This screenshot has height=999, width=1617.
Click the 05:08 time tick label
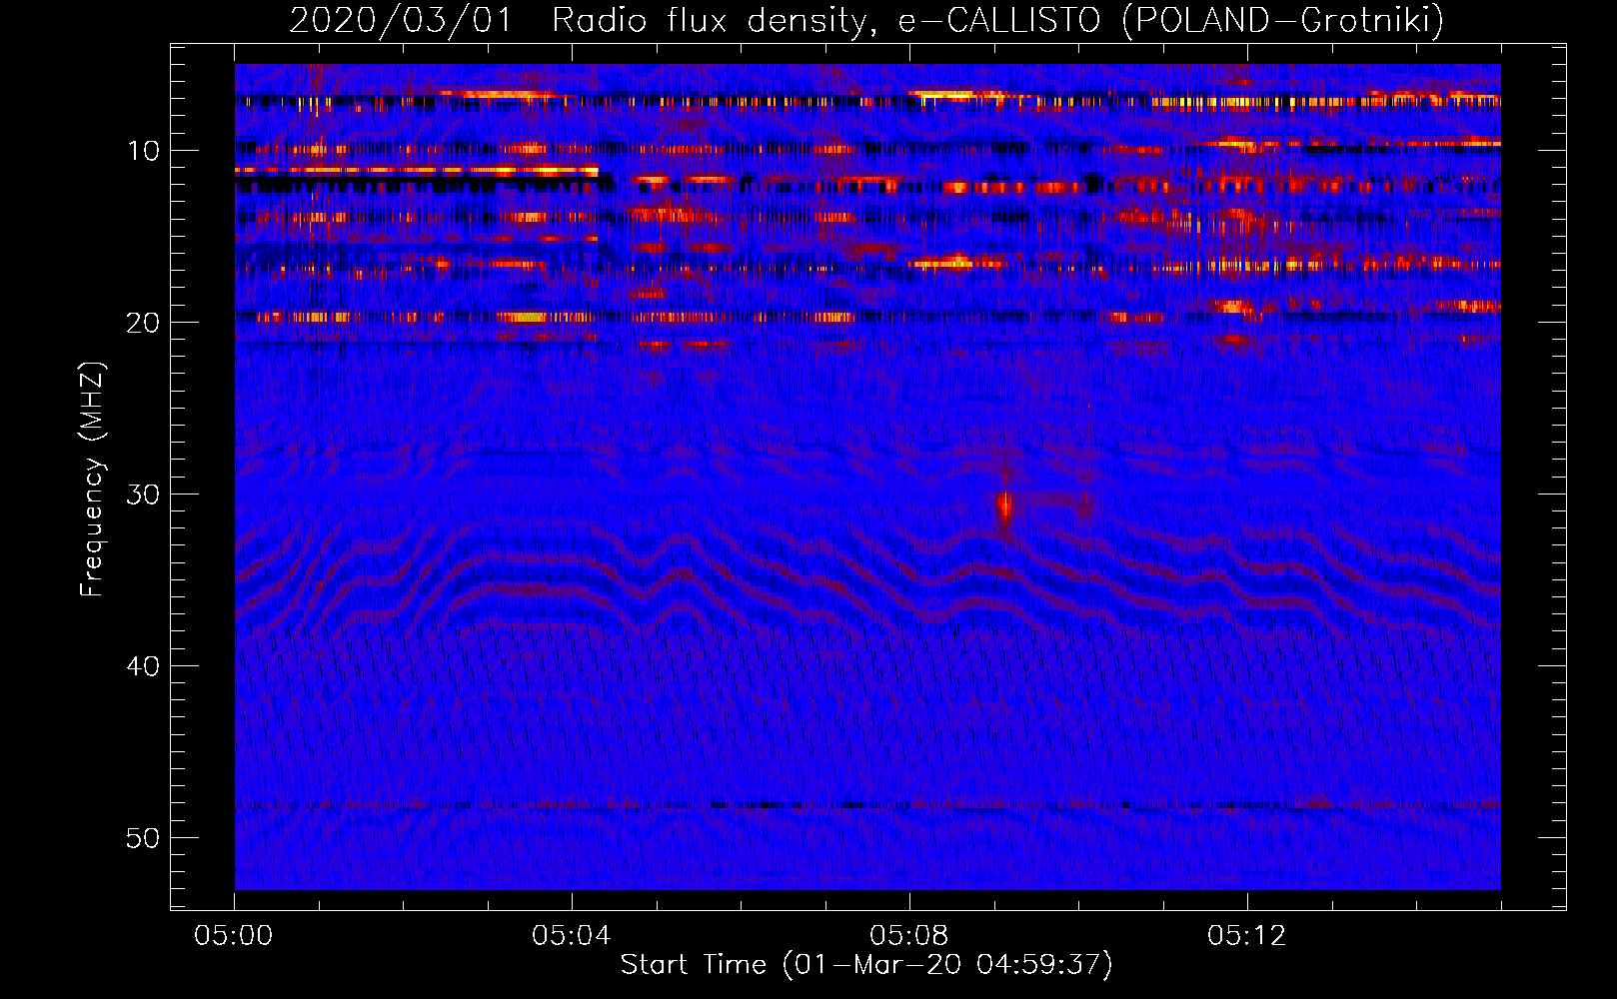click(909, 936)
